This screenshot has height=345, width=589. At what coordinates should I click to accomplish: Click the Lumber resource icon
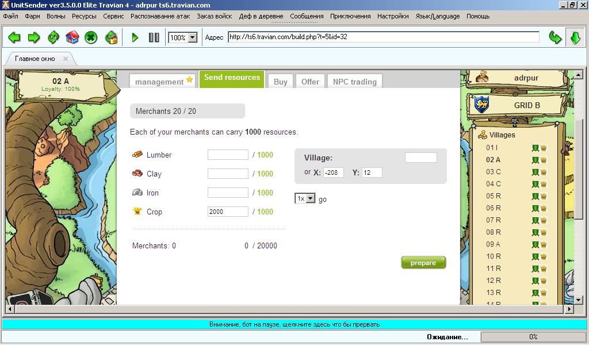pyautogui.click(x=137, y=154)
